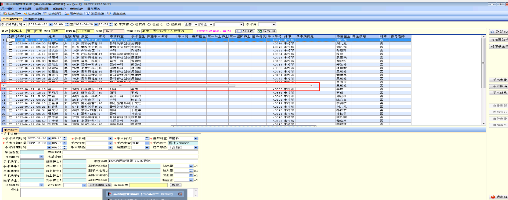
Task: Click the 退出系统 exit system icon
Action: tap(109, 13)
